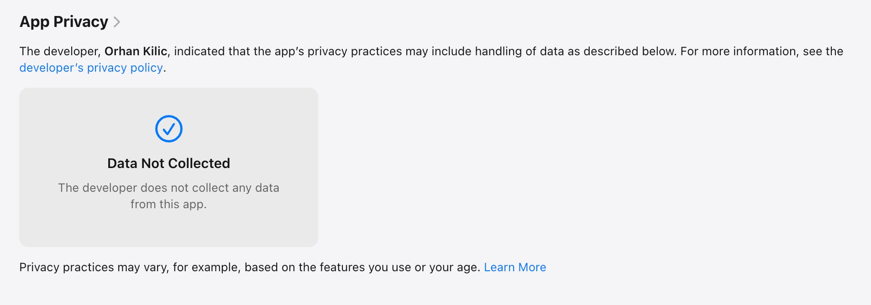Image resolution: width=871 pixels, height=305 pixels.
Task: Click the developer name Orhan Kilic
Action: point(136,51)
